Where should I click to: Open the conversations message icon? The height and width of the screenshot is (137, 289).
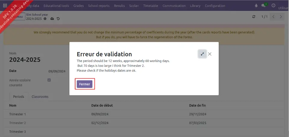pos(264,6)
